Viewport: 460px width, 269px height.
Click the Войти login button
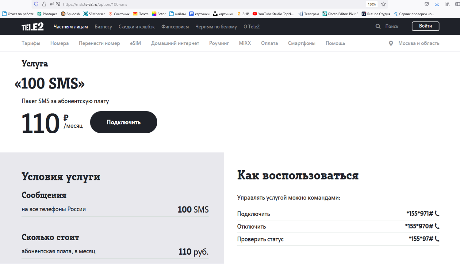tap(426, 26)
